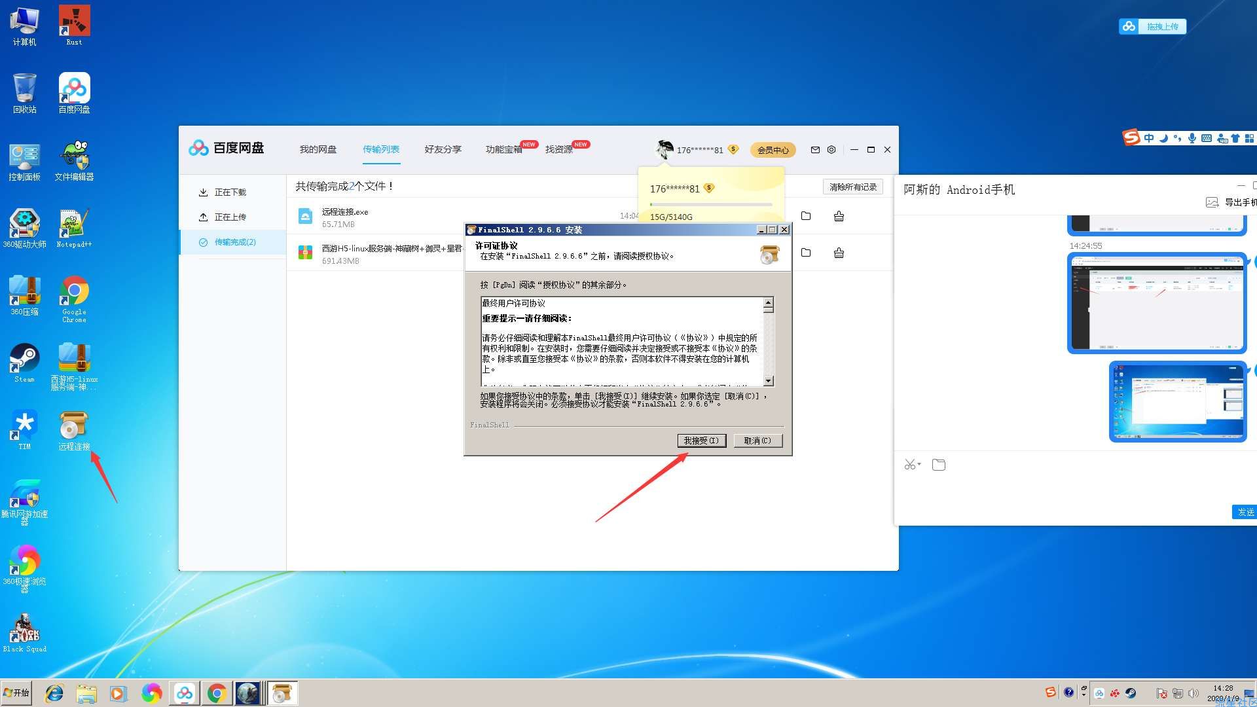Open the 文件编辑器 desktop icon

pyautogui.click(x=74, y=161)
